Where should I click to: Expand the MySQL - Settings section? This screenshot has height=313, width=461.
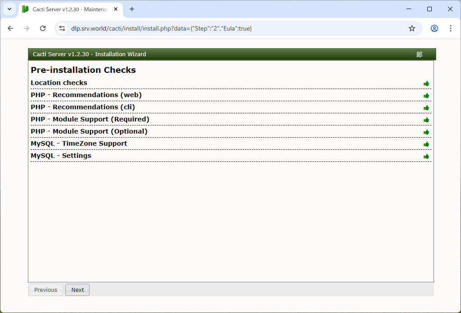[61, 156]
